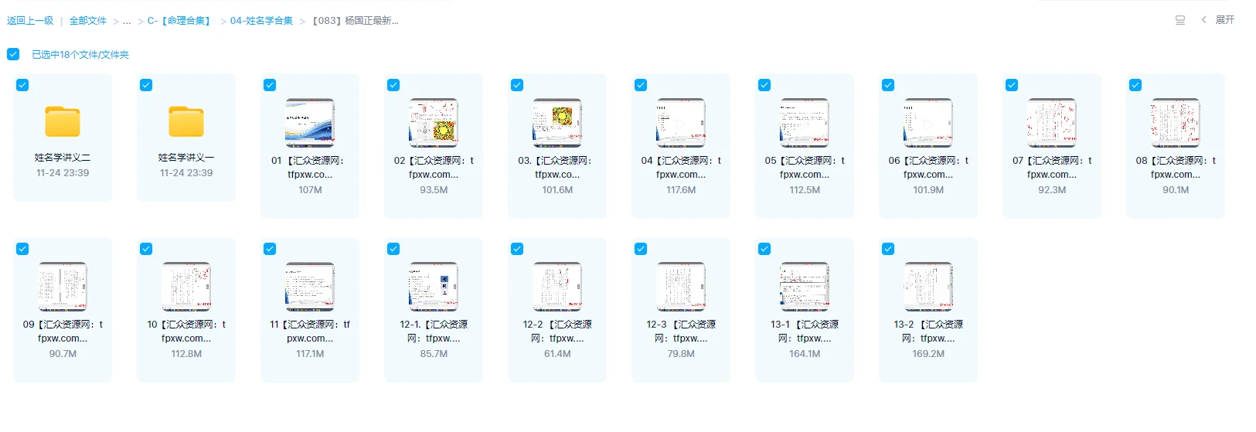
Task: Open the 05 video thumbnail
Action: (805, 123)
